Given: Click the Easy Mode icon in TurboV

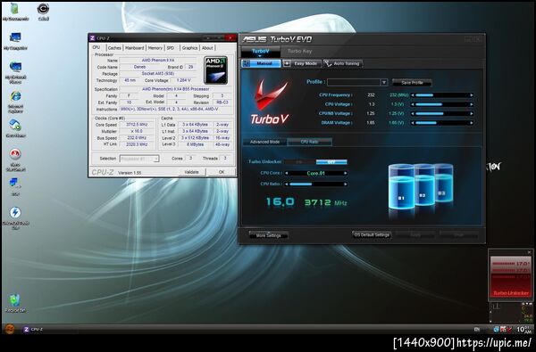Looking at the screenshot, I should click(287, 63).
